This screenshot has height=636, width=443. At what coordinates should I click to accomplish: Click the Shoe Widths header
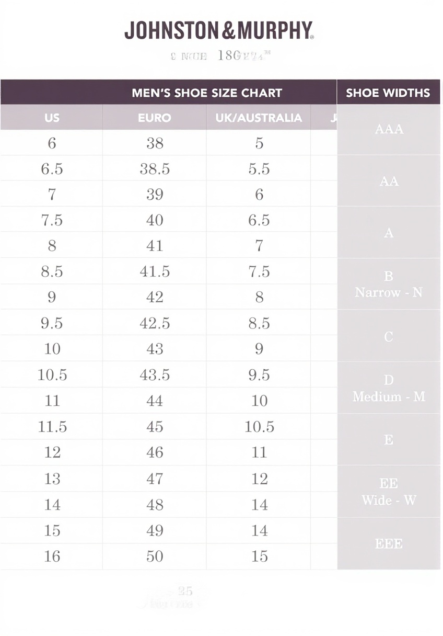point(388,93)
